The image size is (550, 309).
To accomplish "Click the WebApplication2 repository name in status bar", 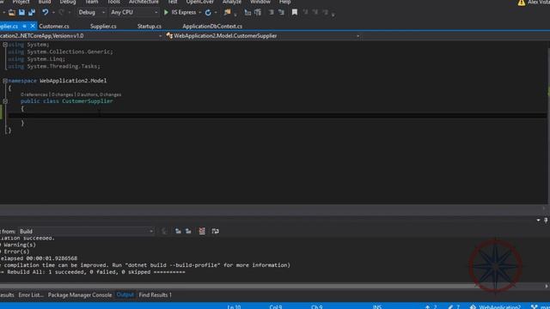I will point(500,307).
